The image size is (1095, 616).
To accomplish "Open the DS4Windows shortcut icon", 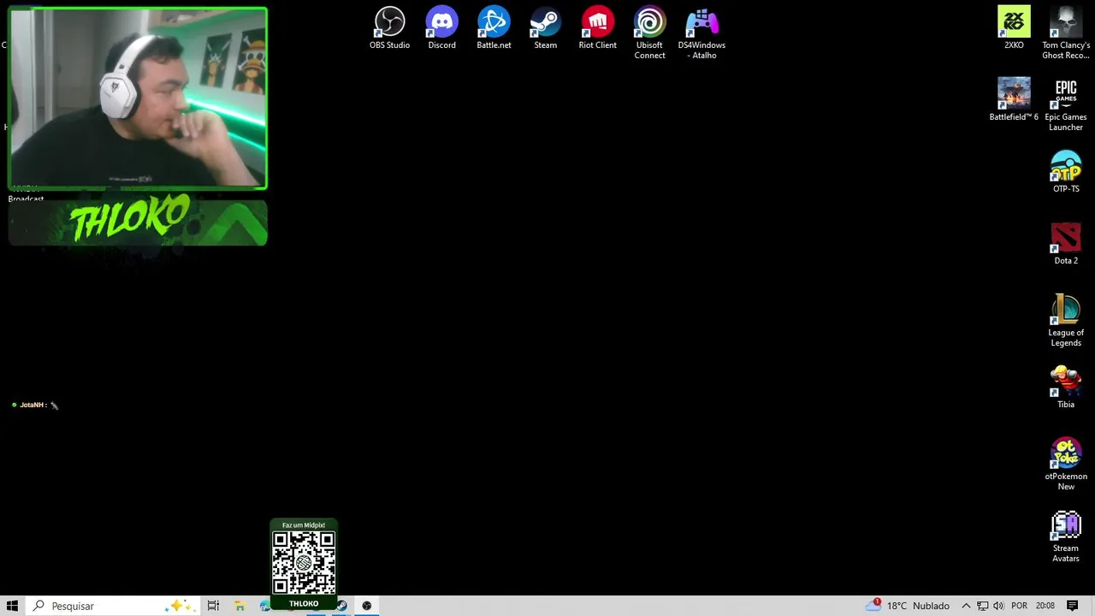I will 701,33.
